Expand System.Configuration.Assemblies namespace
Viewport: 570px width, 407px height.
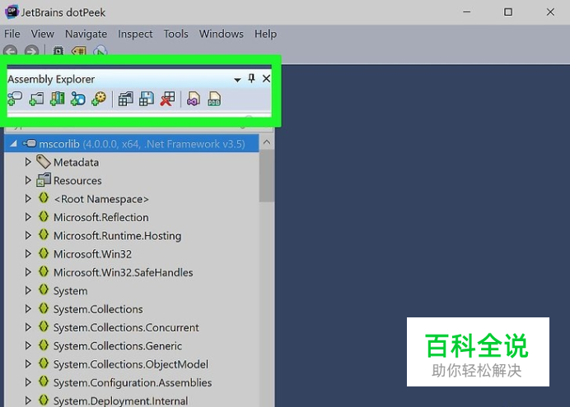coord(28,382)
